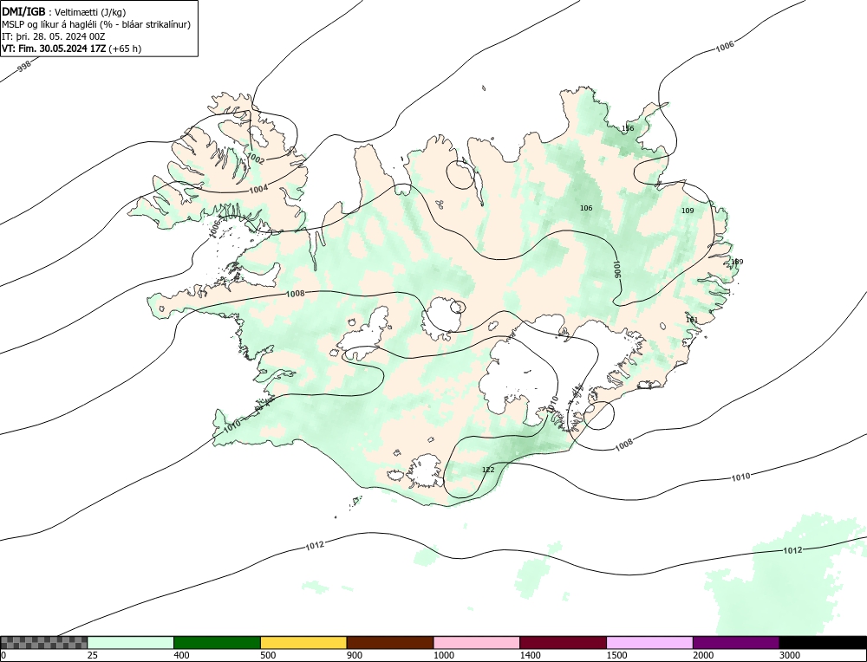Viewport: 867px width, 662px height.
Task: Click the legend tick label 0
Action: (3, 655)
